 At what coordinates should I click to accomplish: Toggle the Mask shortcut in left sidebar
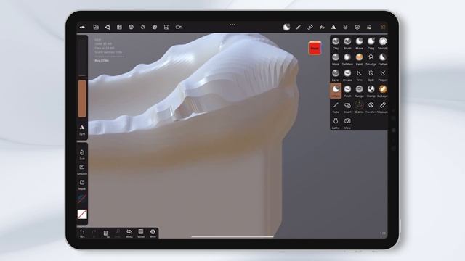(82, 185)
